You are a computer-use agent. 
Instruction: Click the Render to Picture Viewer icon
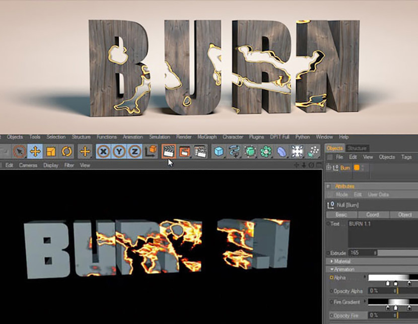coord(184,152)
